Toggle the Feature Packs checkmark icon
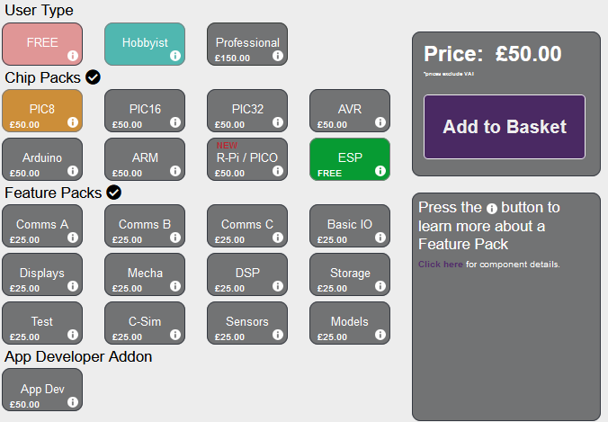The width and height of the screenshot is (608, 422). coord(113,193)
